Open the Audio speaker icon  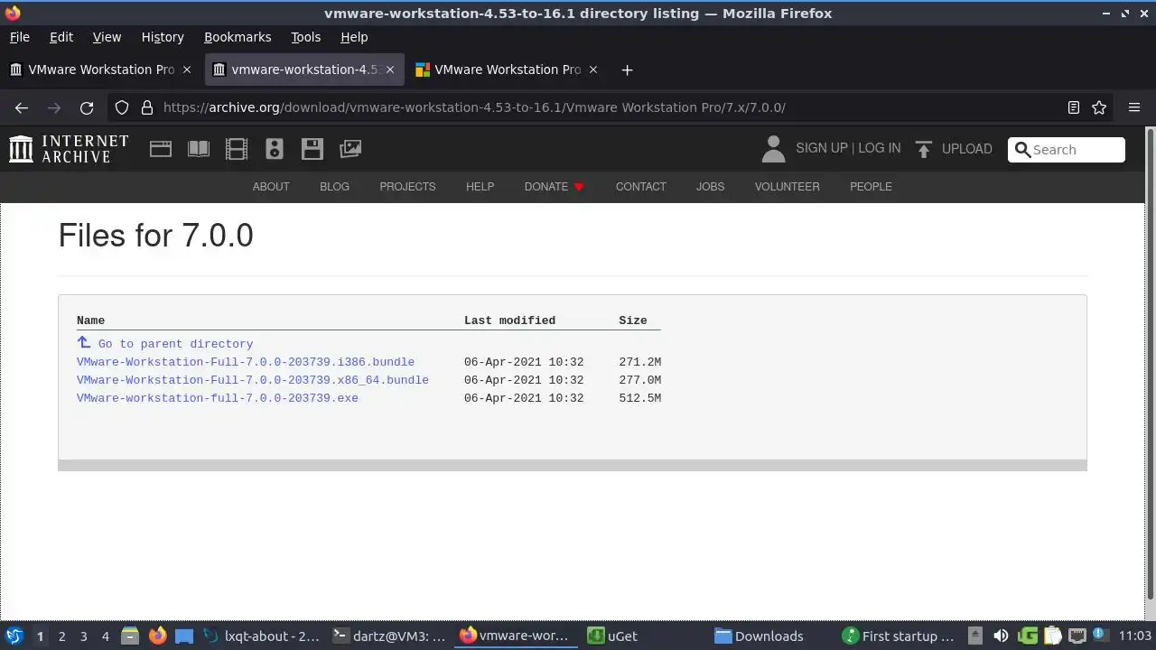[x=275, y=149]
